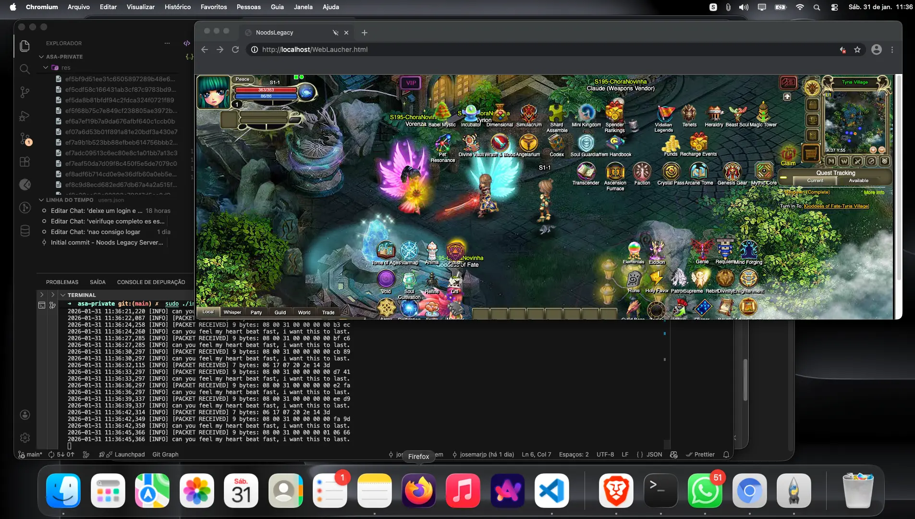The height and width of the screenshot is (519, 915).
Task: Switch to the World chat tab
Action: [304, 312]
